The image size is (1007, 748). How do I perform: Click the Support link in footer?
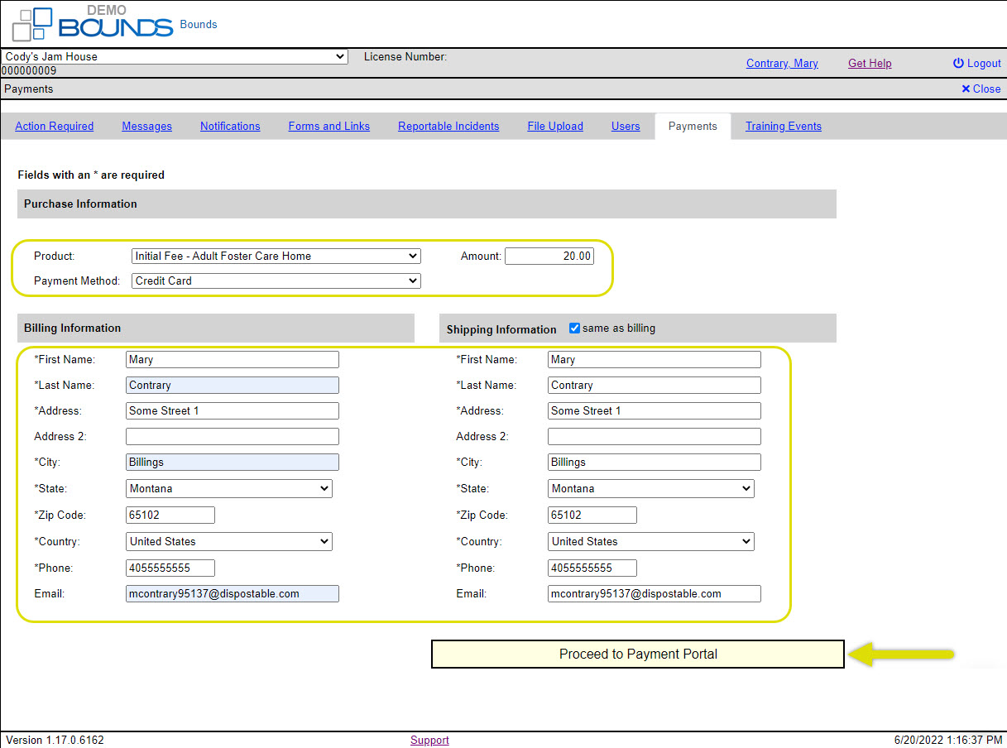coord(429,740)
